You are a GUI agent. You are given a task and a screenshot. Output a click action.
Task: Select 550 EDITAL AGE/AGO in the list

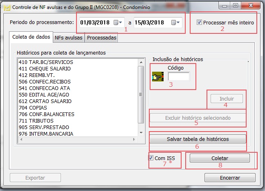pyautogui.click(x=44, y=95)
